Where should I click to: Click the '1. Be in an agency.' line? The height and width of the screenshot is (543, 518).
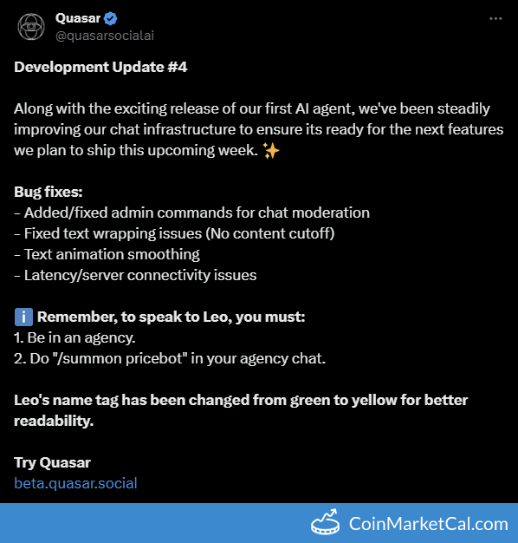tap(74, 337)
